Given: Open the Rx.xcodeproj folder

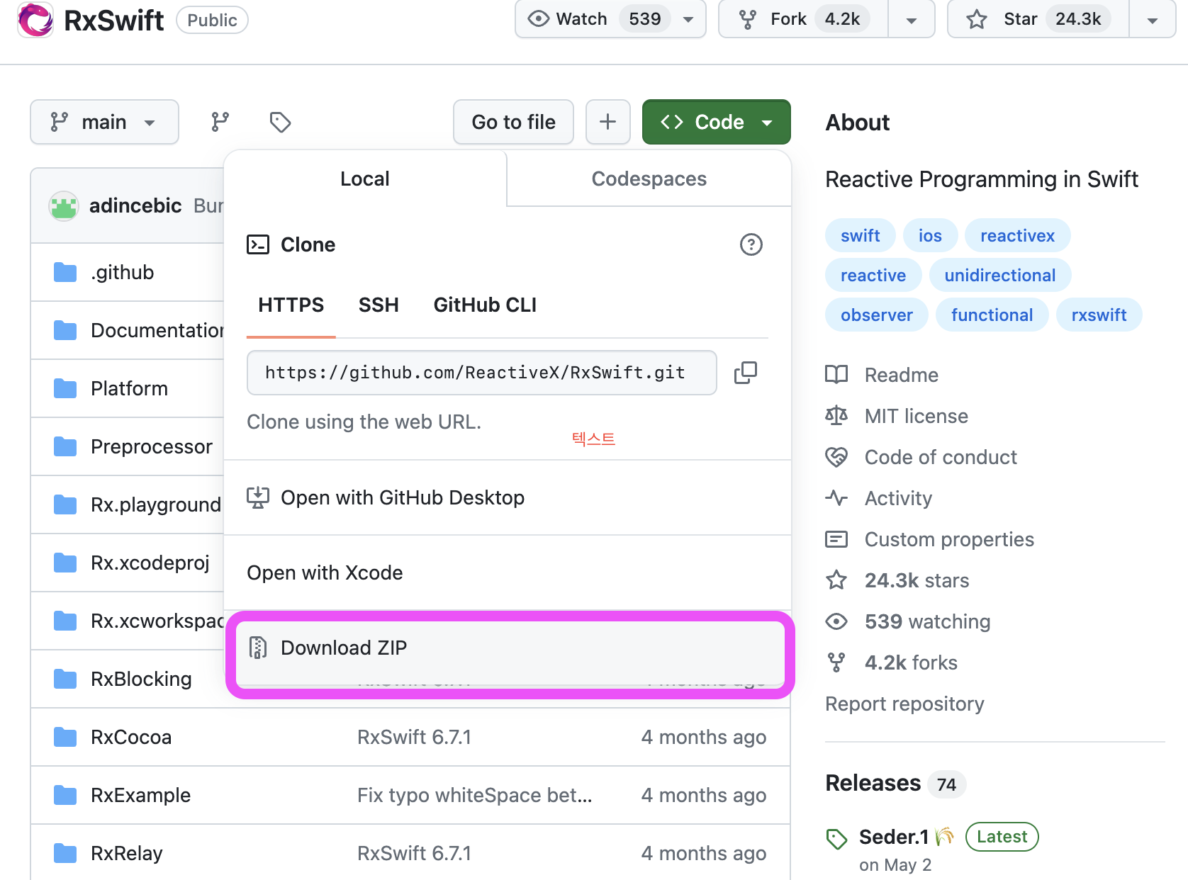Looking at the screenshot, I should 150,563.
